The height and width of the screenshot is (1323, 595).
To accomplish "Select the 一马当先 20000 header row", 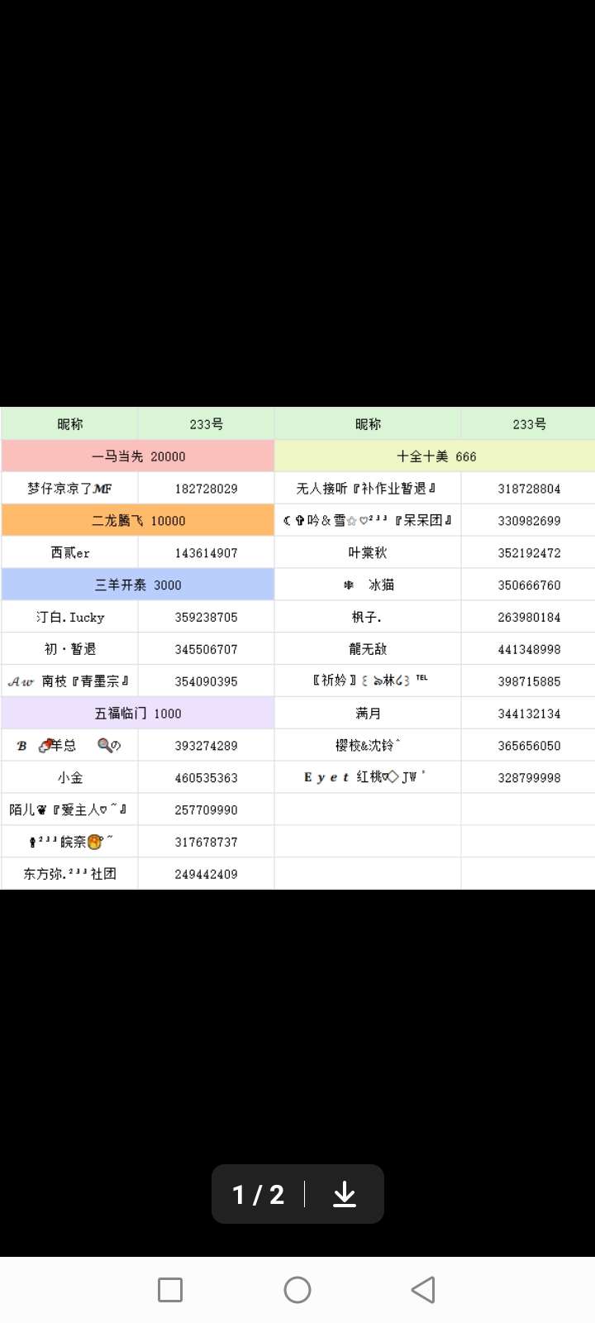I will click(x=138, y=456).
